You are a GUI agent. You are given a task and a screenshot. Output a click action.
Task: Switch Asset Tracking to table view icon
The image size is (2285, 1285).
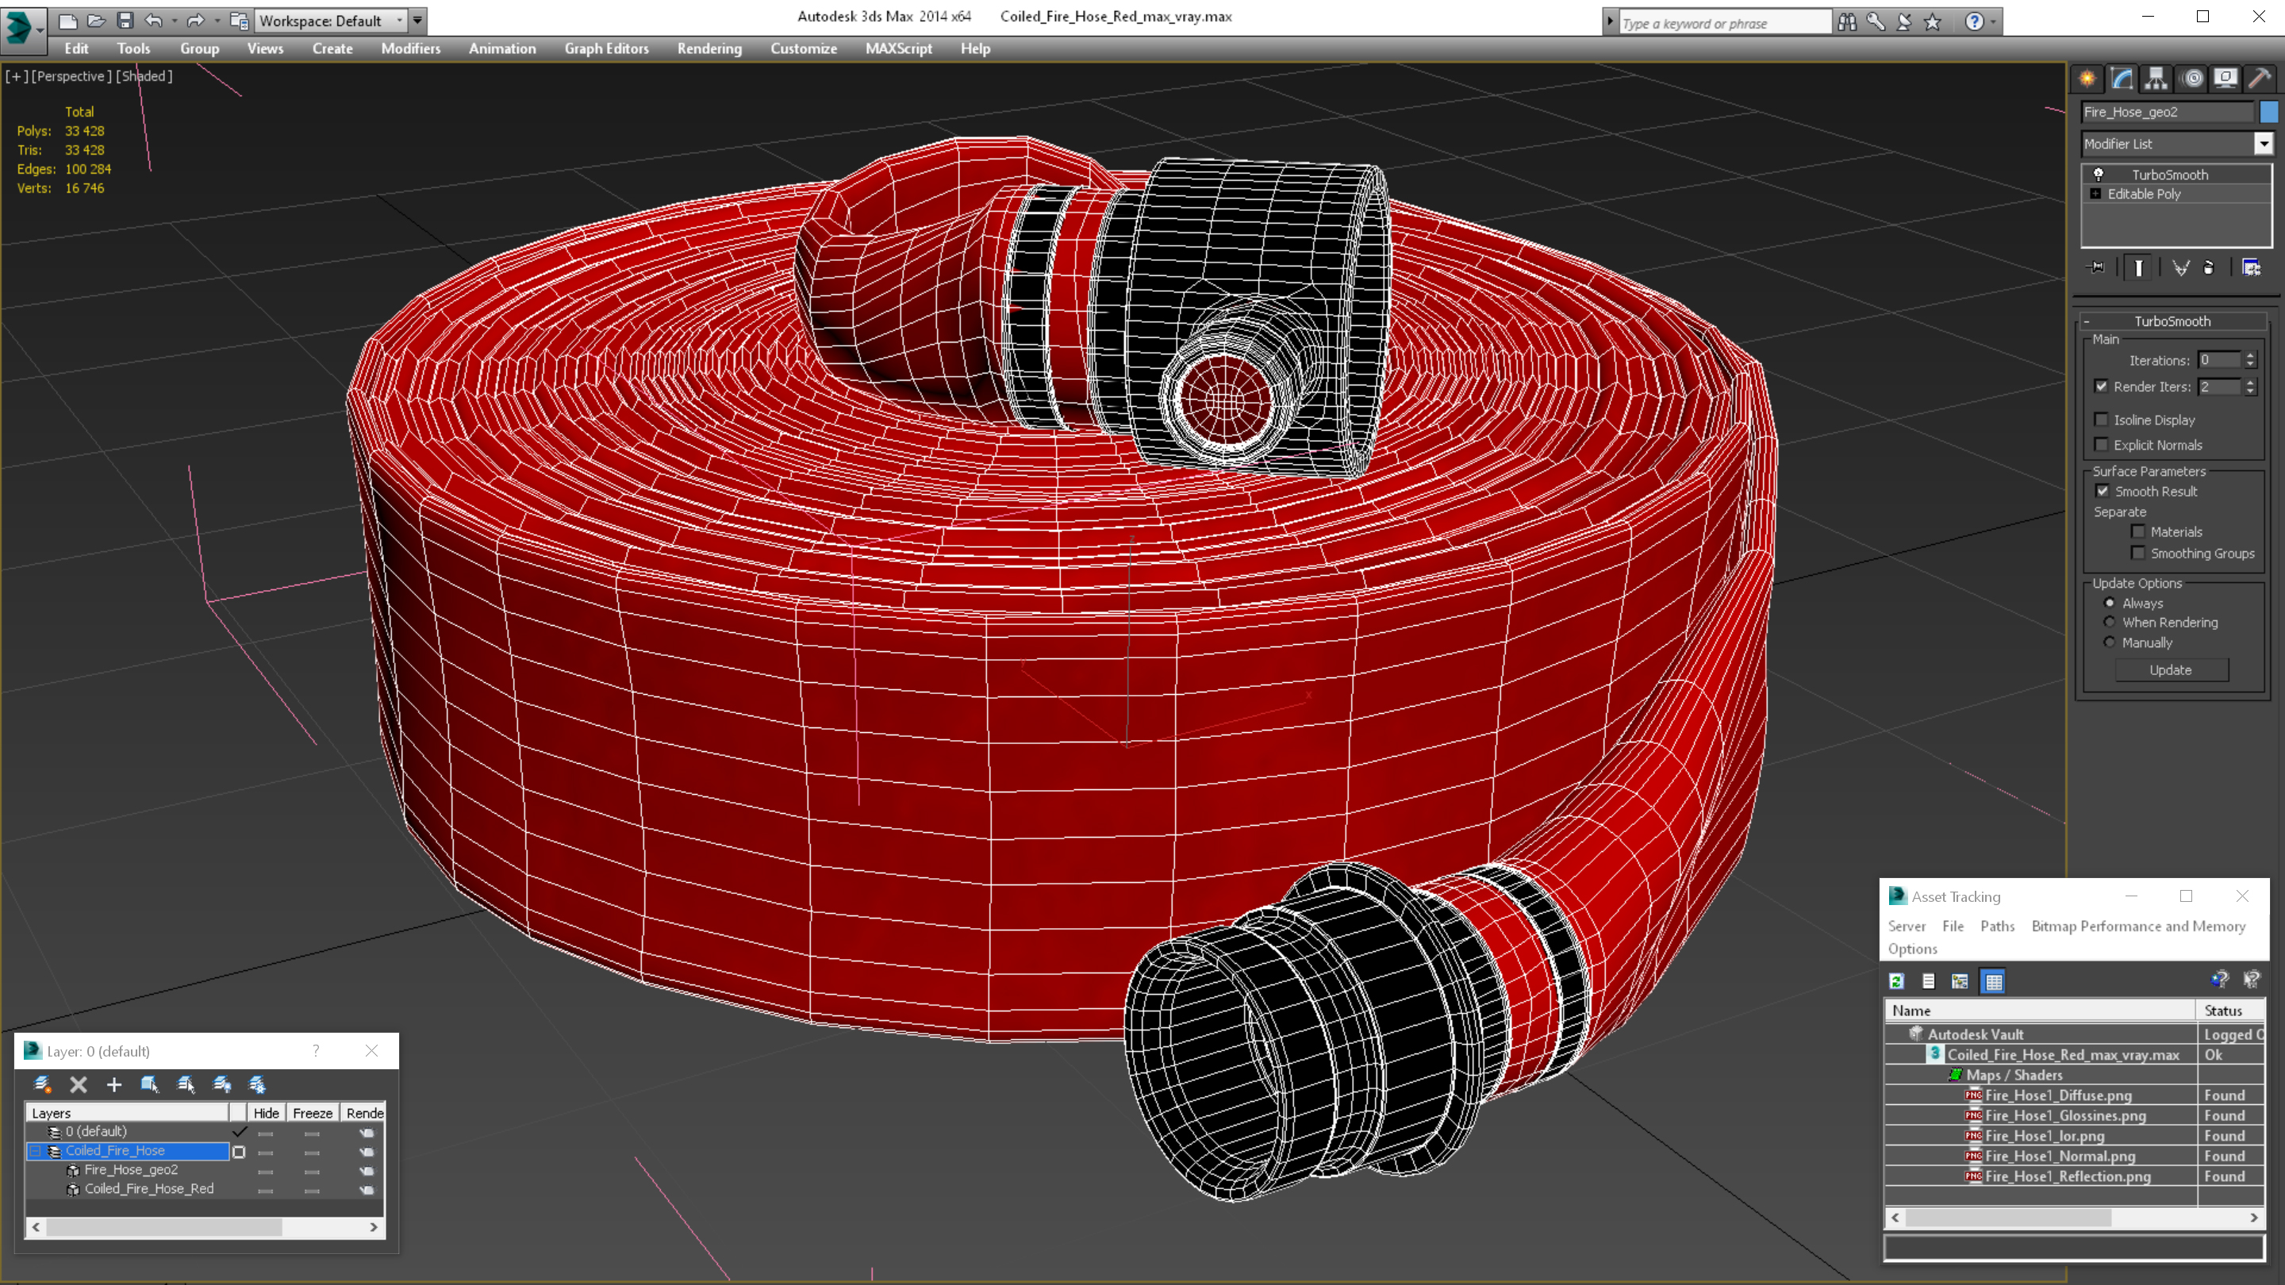click(1993, 982)
